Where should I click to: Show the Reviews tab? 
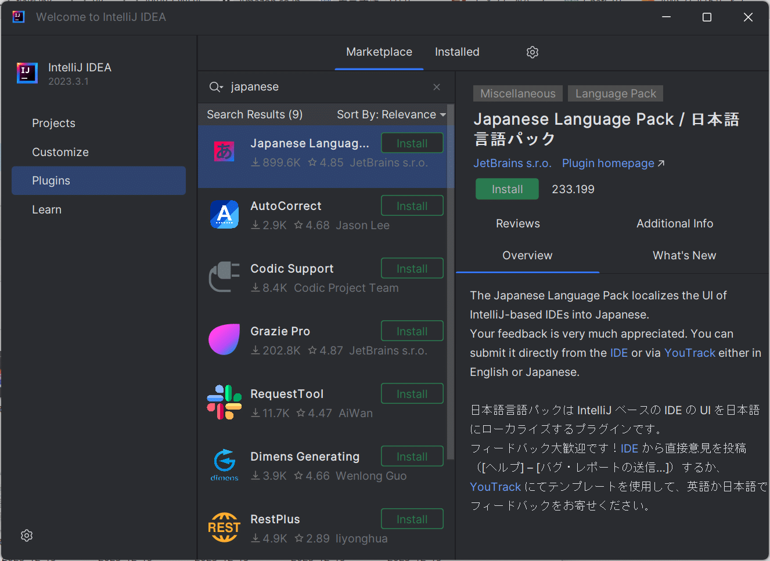[x=517, y=224]
